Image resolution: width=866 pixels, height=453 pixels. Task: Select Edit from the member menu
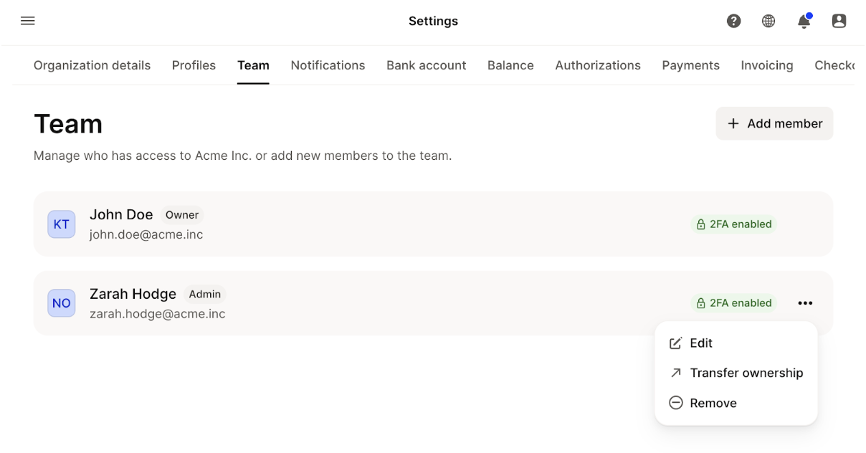coord(700,343)
